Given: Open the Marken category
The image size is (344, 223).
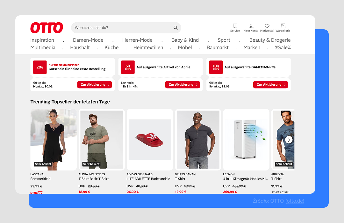Looking at the screenshot, I should pos(252,48).
